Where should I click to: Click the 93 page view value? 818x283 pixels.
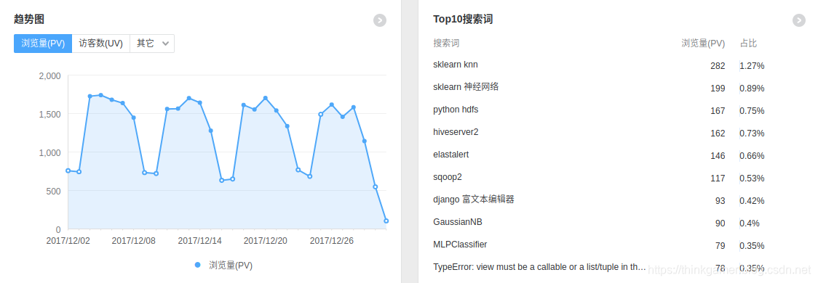click(720, 201)
